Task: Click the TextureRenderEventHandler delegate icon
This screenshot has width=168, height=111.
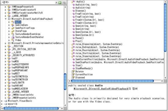Action: coord(13,37)
